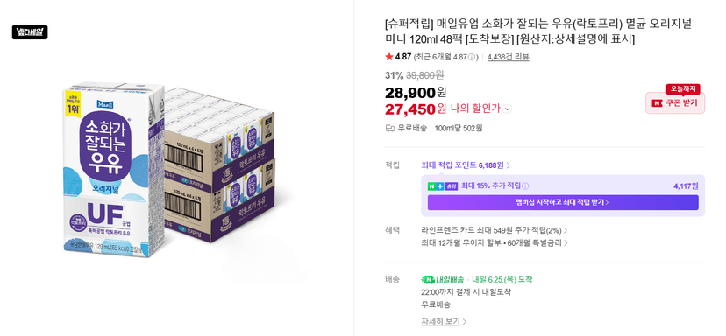Click the product title text

point(538,31)
